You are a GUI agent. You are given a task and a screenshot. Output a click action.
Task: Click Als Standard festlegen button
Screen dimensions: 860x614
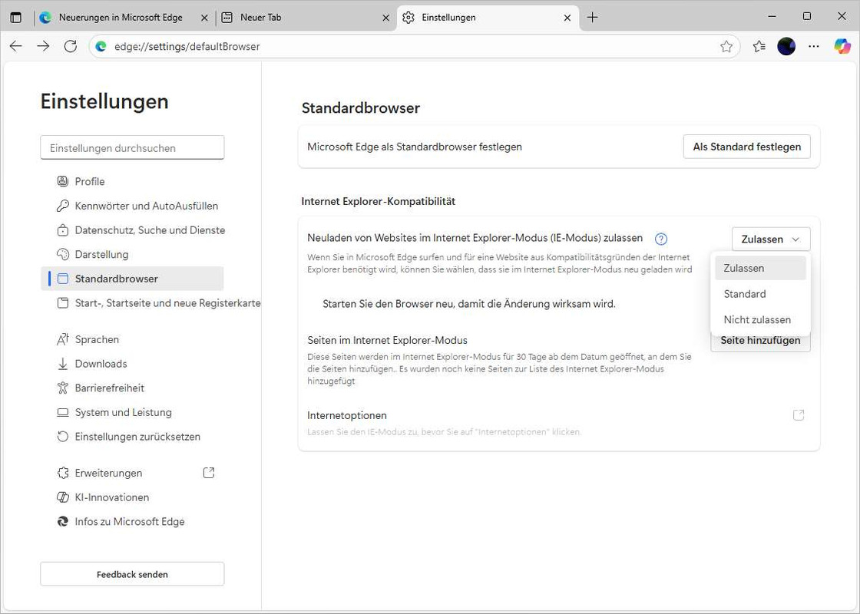(x=746, y=147)
